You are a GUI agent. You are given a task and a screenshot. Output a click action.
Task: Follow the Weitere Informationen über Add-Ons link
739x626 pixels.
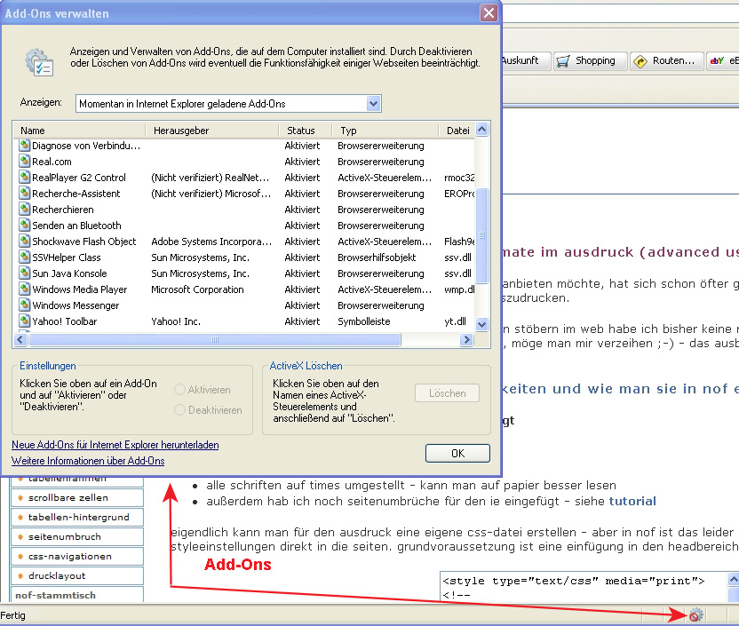[x=88, y=461]
